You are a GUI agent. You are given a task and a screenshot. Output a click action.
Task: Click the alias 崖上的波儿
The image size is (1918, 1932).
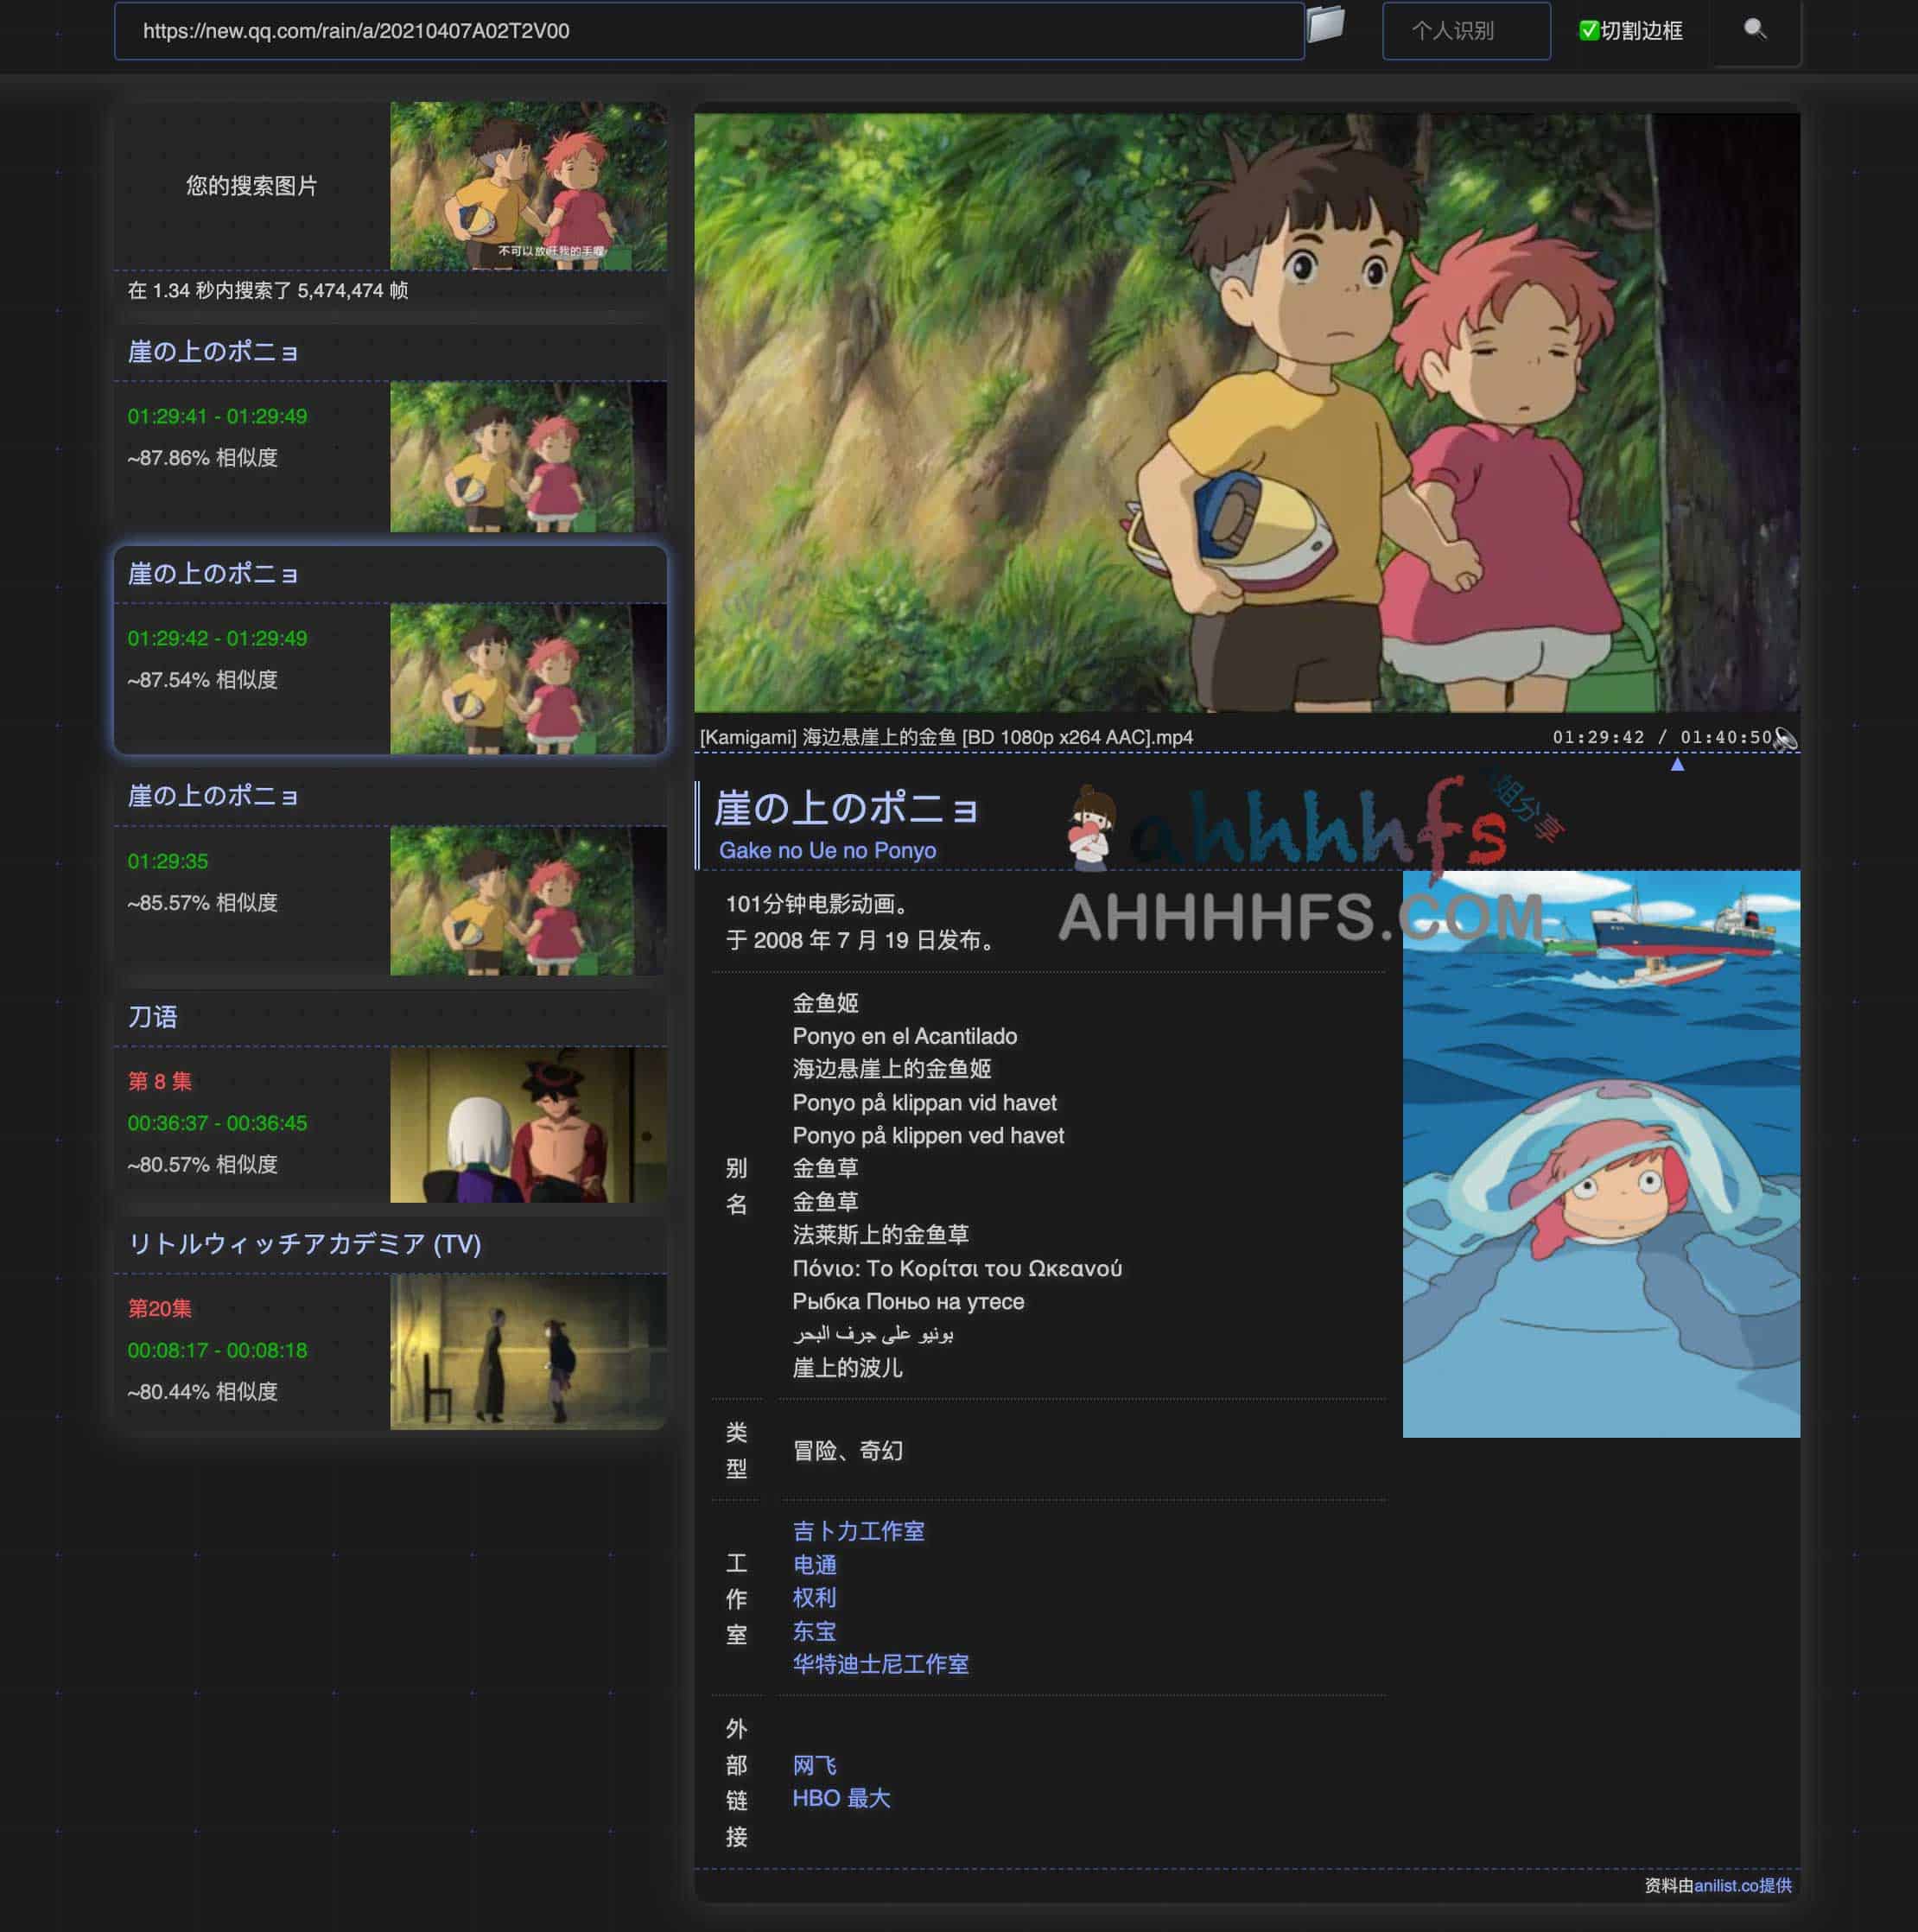click(x=847, y=1369)
